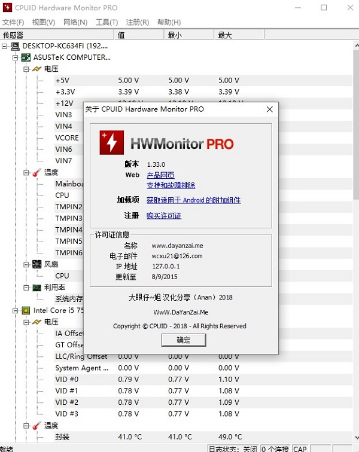
Task: Click the 值 column header
Action: tap(139, 35)
